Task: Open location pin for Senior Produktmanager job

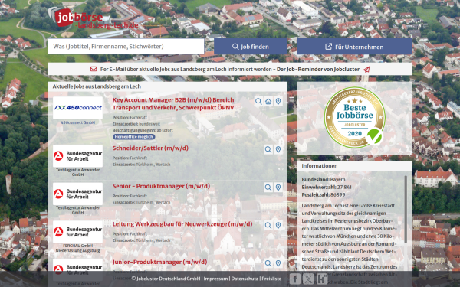Action: tap(278, 188)
